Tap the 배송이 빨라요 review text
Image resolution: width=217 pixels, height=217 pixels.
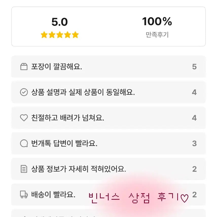tap(53, 195)
